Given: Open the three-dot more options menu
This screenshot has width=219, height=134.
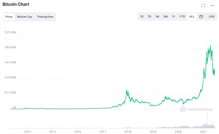Looking at the screenshot, I should 212,5.
